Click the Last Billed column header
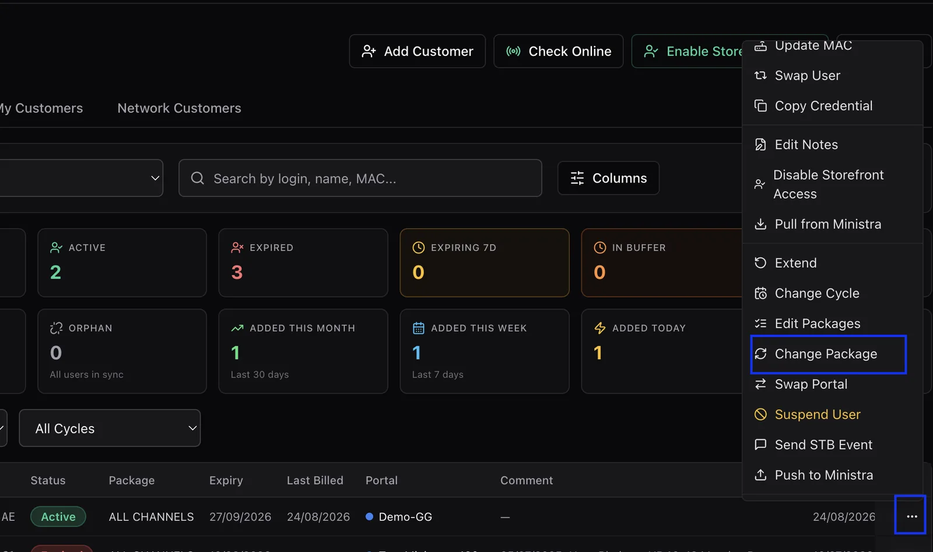The width and height of the screenshot is (933, 552). point(315,480)
